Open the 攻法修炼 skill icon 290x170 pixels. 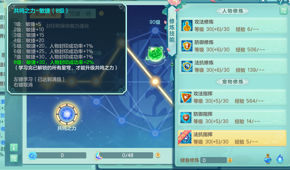[187, 26]
